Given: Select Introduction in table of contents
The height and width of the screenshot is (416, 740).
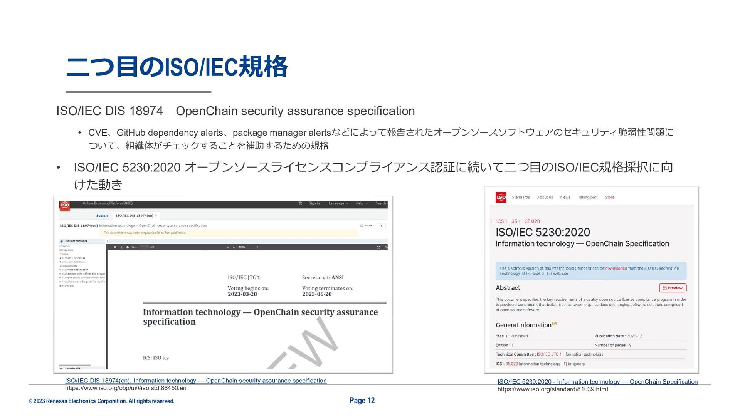Looking at the screenshot, I should [x=66, y=250].
